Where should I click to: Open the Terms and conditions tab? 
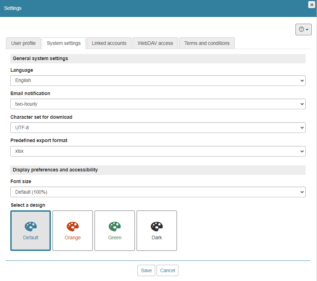[x=207, y=43]
